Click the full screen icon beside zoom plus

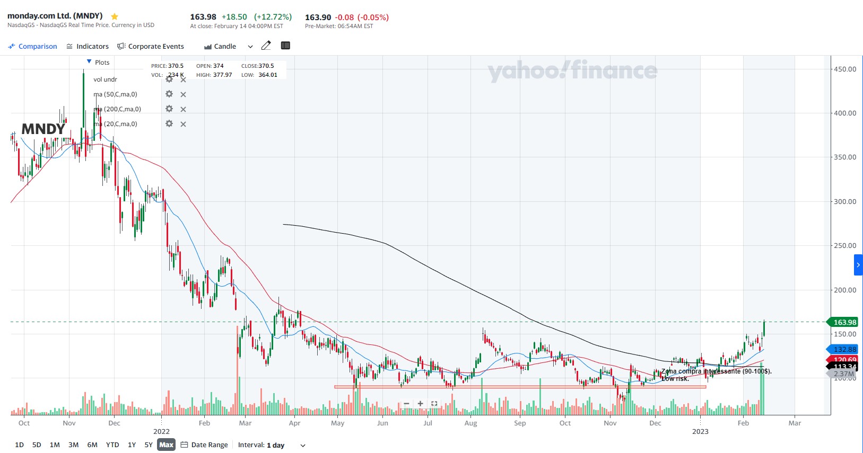tap(434, 404)
